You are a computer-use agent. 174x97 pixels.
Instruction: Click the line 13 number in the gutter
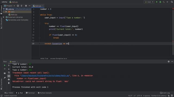33,44
